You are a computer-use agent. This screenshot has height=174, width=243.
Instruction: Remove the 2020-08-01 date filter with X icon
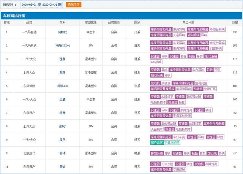(60, 5)
